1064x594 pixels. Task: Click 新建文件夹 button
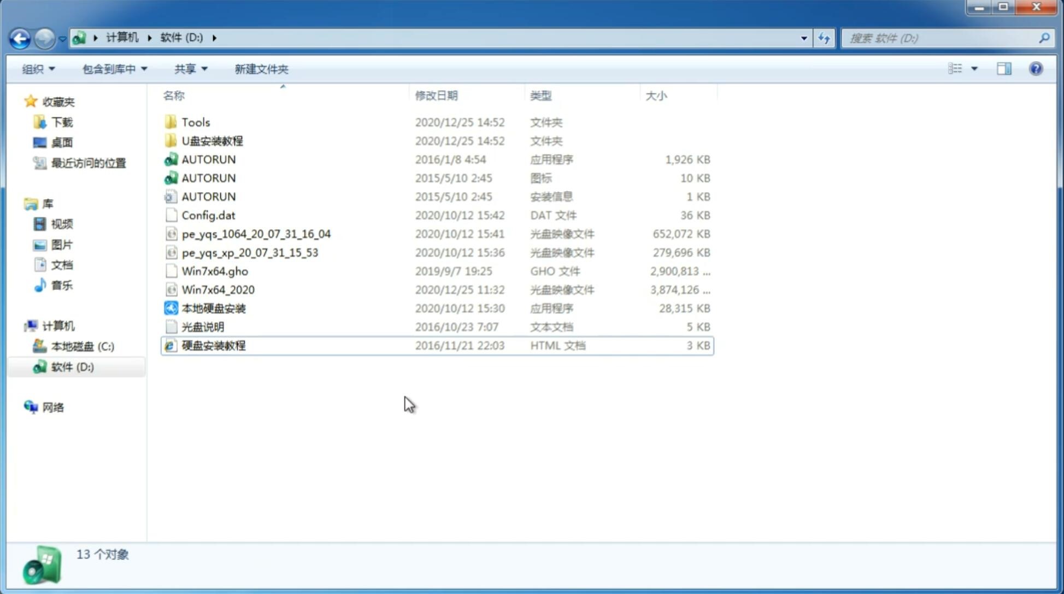(262, 69)
